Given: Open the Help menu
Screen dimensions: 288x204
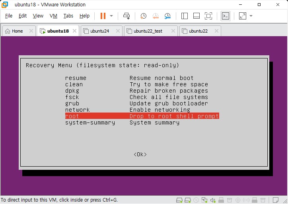Looking at the screenshot, I should click(x=84, y=16).
